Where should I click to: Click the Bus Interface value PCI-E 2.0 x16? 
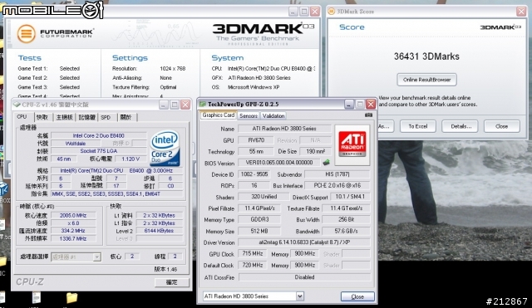point(337,186)
